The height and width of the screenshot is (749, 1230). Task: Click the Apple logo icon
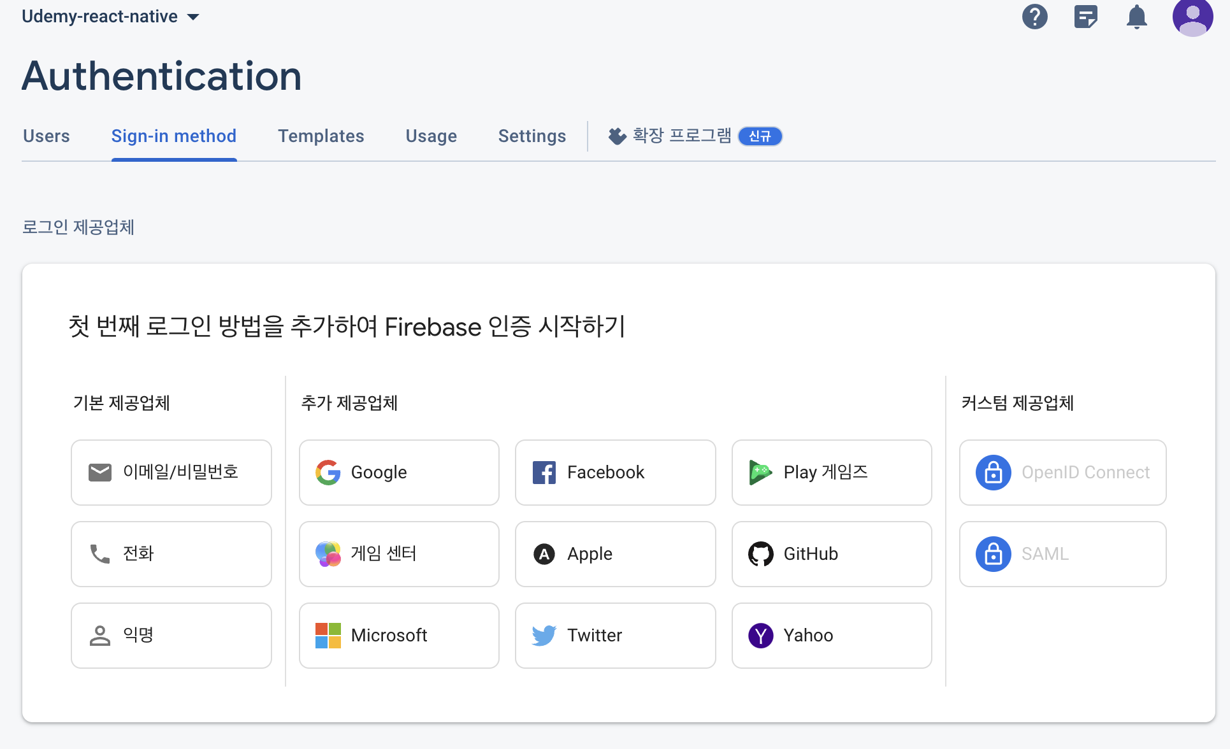point(544,554)
